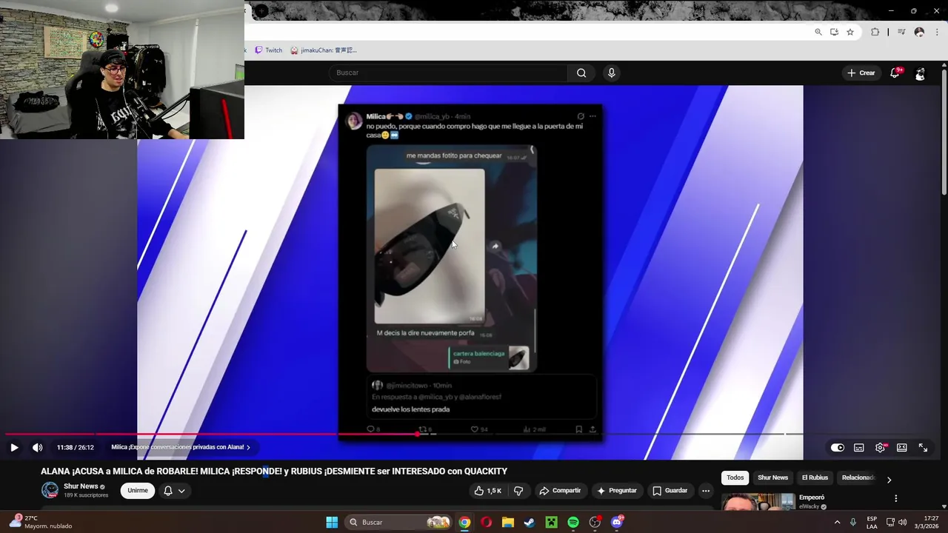Open Steam from the taskbar
Image resolution: width=948 pixels, height=533 pixels.
click(x=530, y=523)
